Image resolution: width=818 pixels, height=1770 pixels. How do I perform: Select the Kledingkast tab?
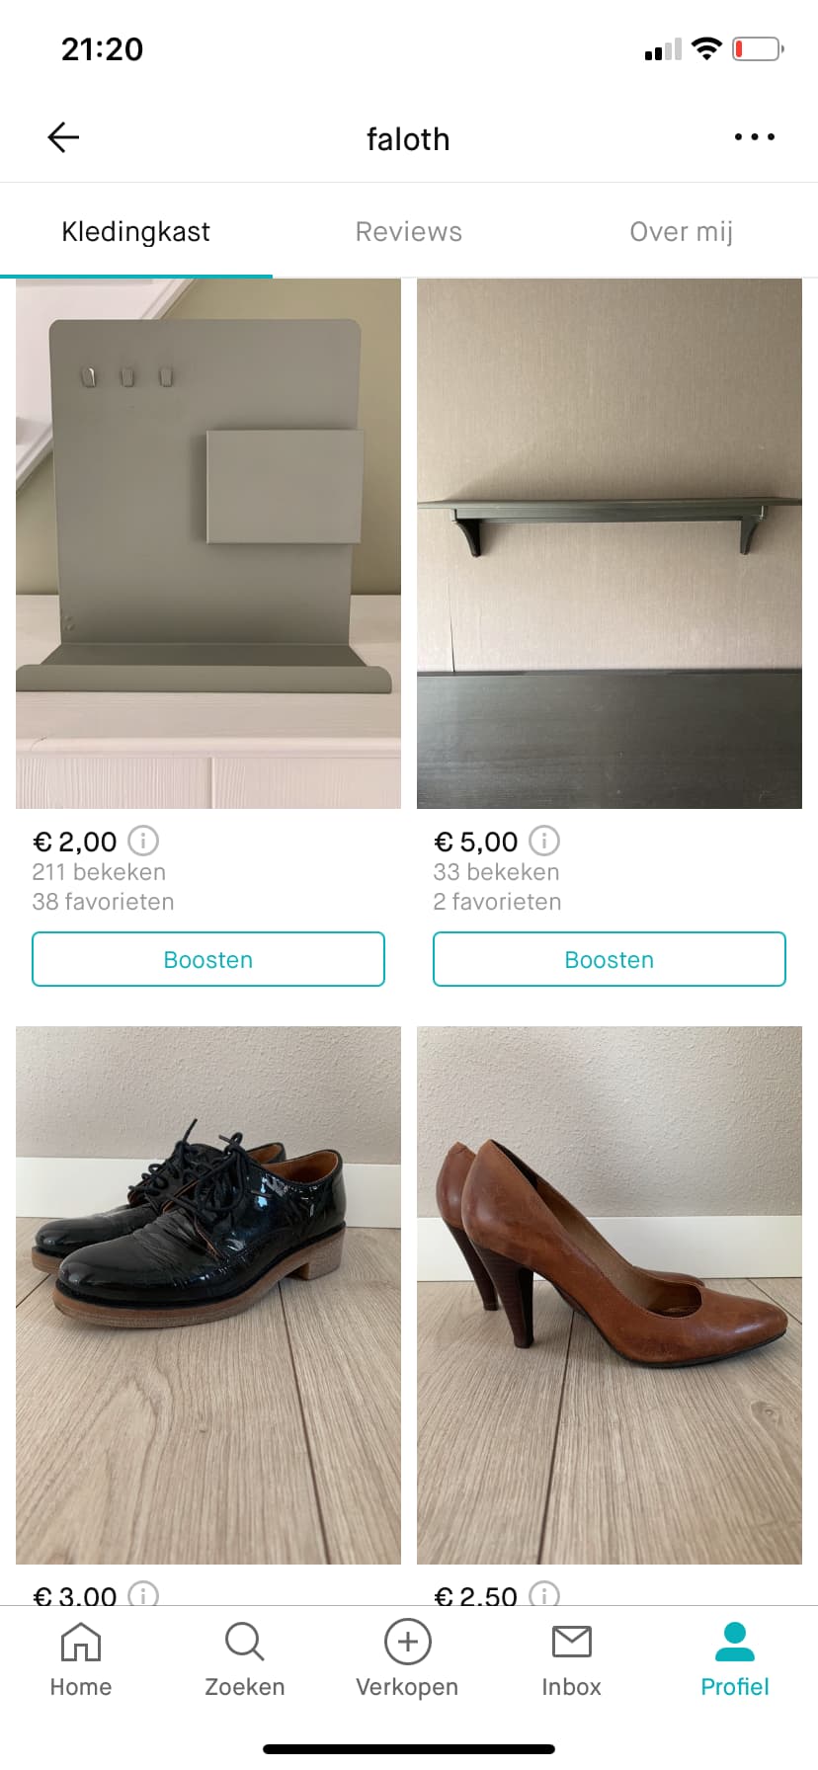click(x=136, y=231)
